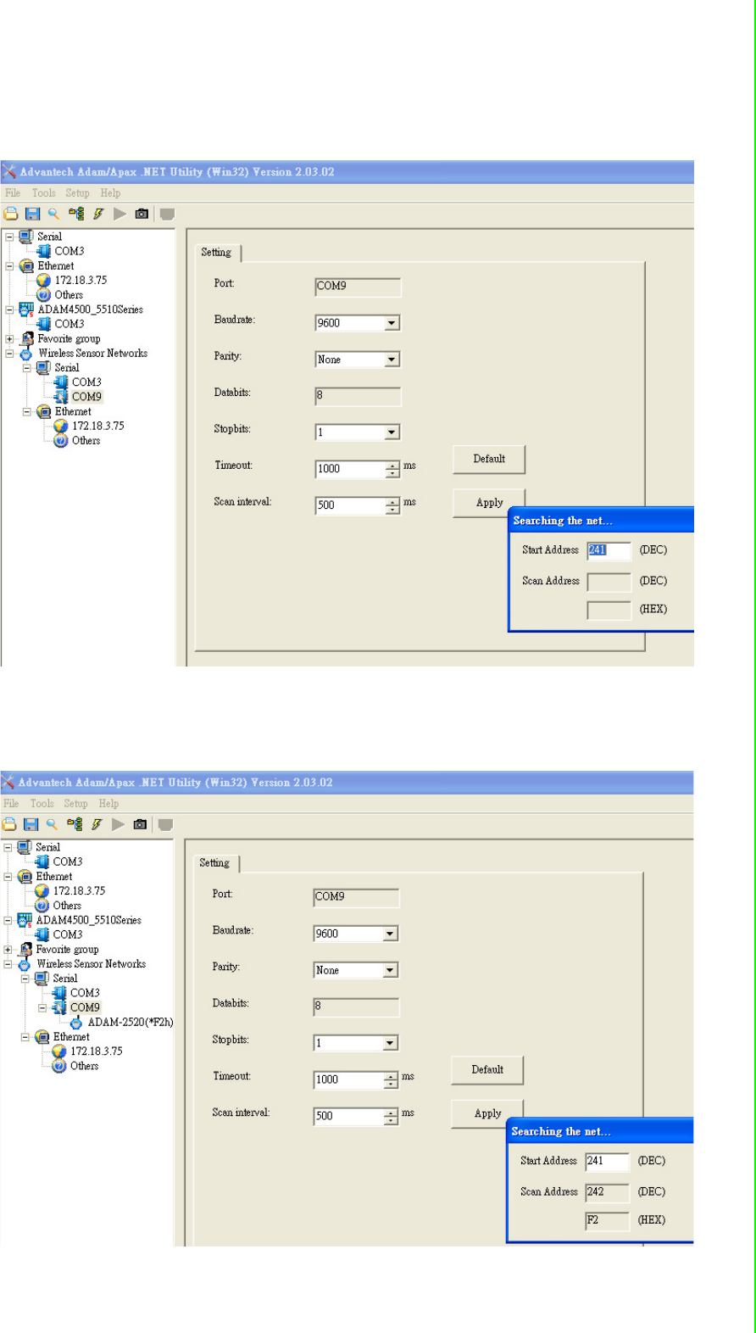Open Baudrate dropdown in window with blank Scan Address

(x=392, y=323)
